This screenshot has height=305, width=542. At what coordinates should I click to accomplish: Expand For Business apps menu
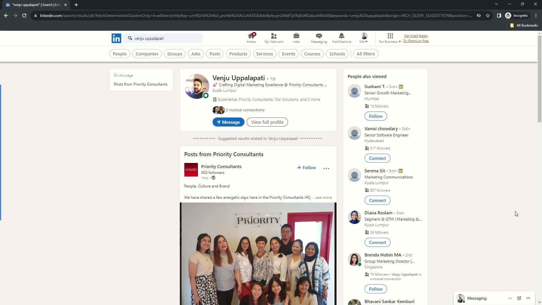coord(390,38)
